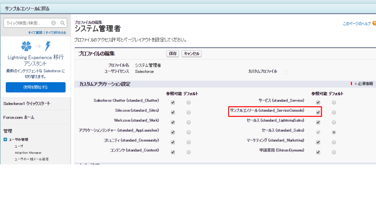Viewport: 376px width, 208px height.
Task: Click the 管理 sidebar heading
Action: pos(8,131)
